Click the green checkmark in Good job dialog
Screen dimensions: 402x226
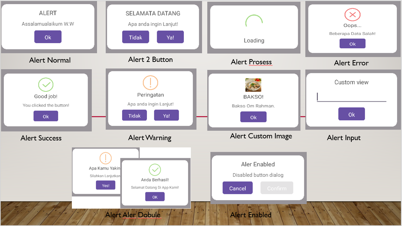coord(46,84)
